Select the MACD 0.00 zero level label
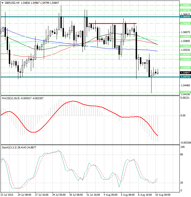191x197 pixels. click(183, 116)
